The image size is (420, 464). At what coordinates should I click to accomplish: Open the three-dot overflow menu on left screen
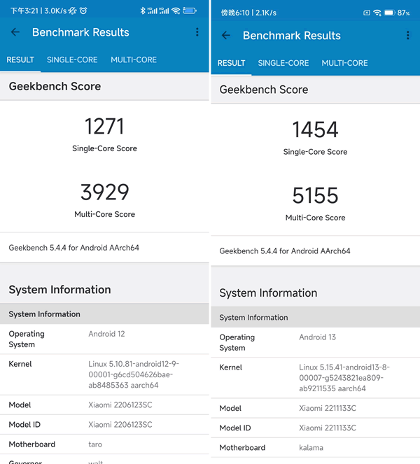197,32
